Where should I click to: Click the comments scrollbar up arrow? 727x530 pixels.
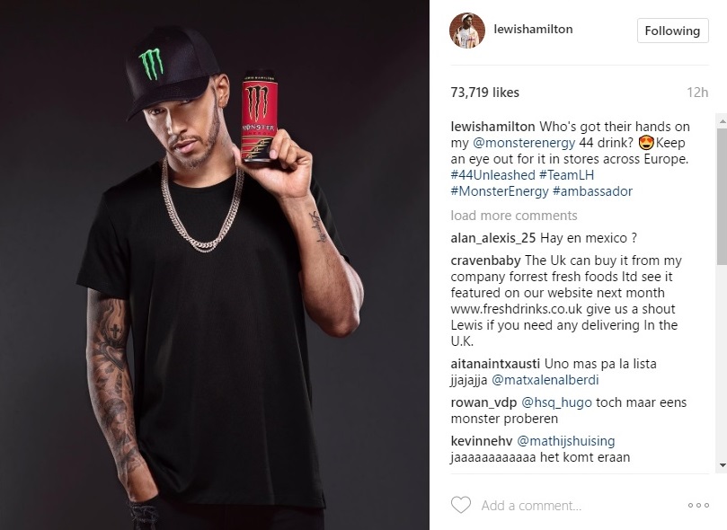(x=722, y=121)
